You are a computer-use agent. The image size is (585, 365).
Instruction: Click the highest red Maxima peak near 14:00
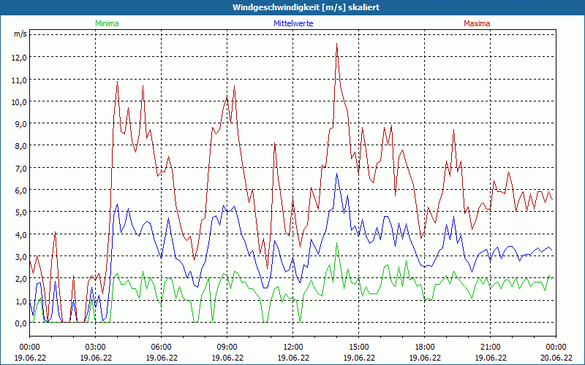click(337, 44)
